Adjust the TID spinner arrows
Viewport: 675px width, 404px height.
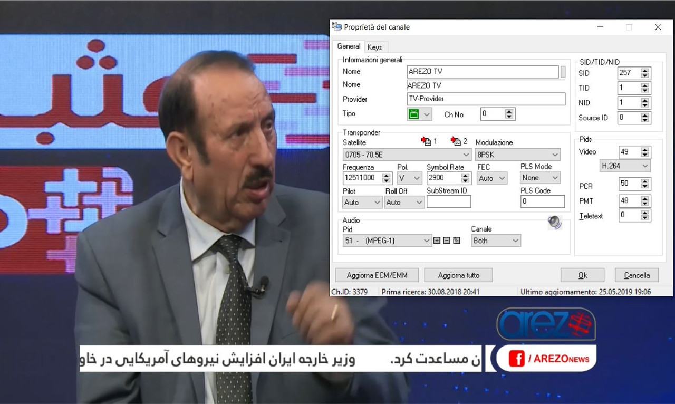645,88
